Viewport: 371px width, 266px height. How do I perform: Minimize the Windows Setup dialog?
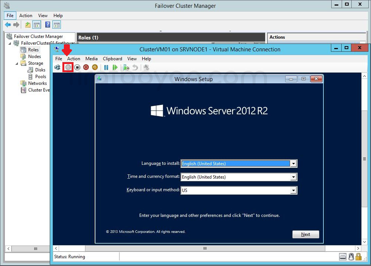click(291, 79)
